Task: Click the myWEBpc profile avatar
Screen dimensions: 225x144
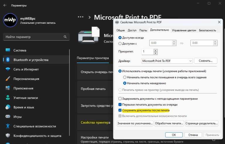Action: [10, 20]
